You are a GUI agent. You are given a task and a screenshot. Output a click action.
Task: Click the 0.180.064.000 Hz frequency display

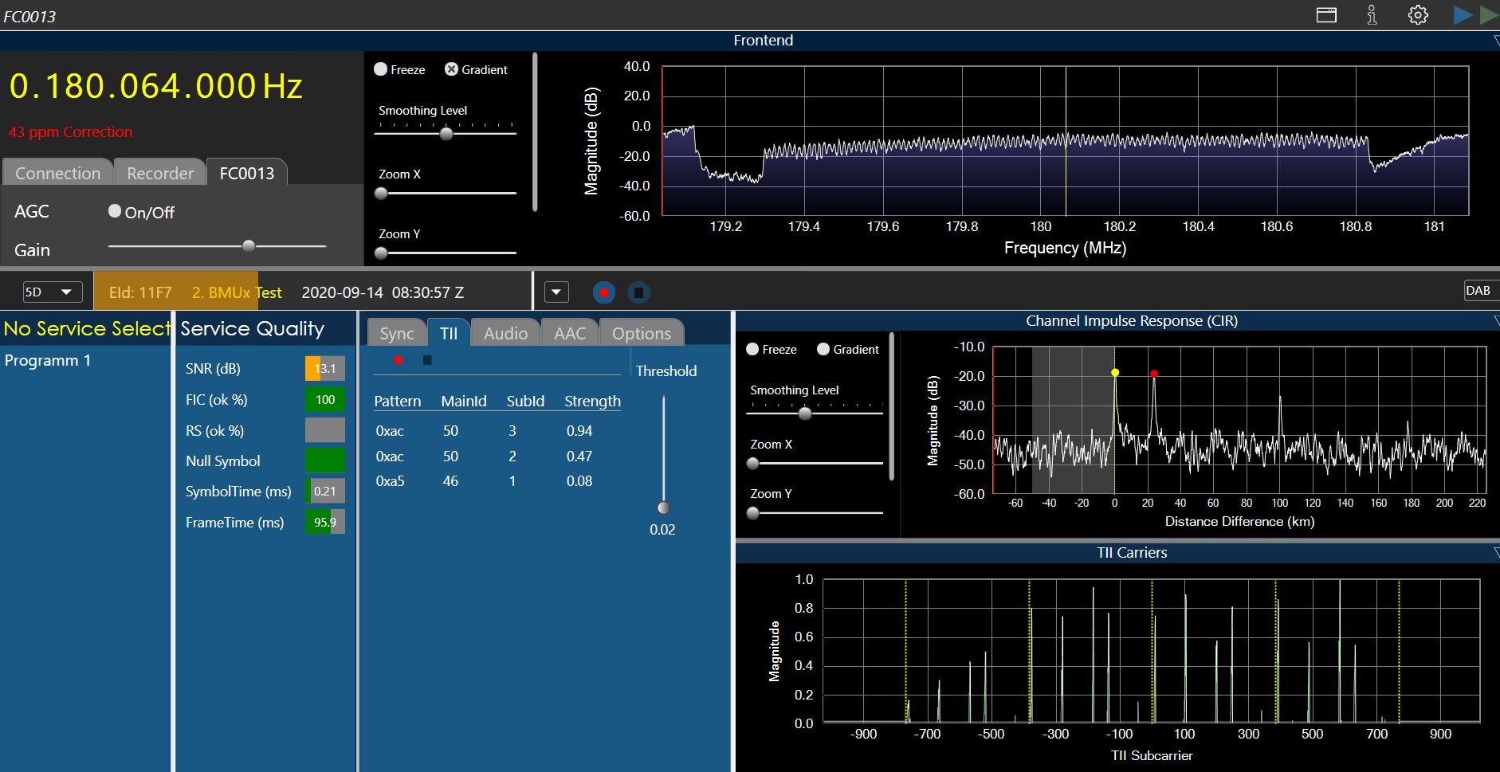point(155,86)
